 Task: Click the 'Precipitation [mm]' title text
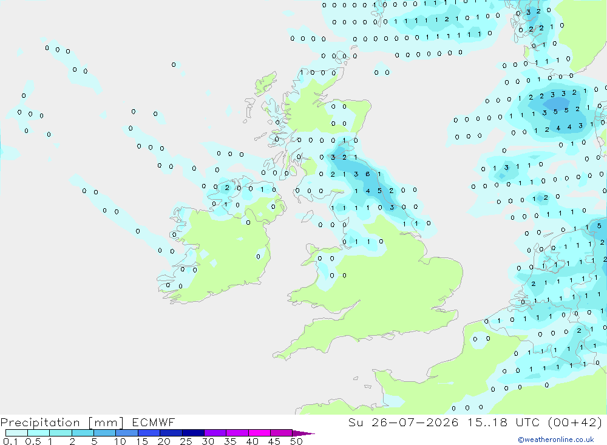point(62,423)
